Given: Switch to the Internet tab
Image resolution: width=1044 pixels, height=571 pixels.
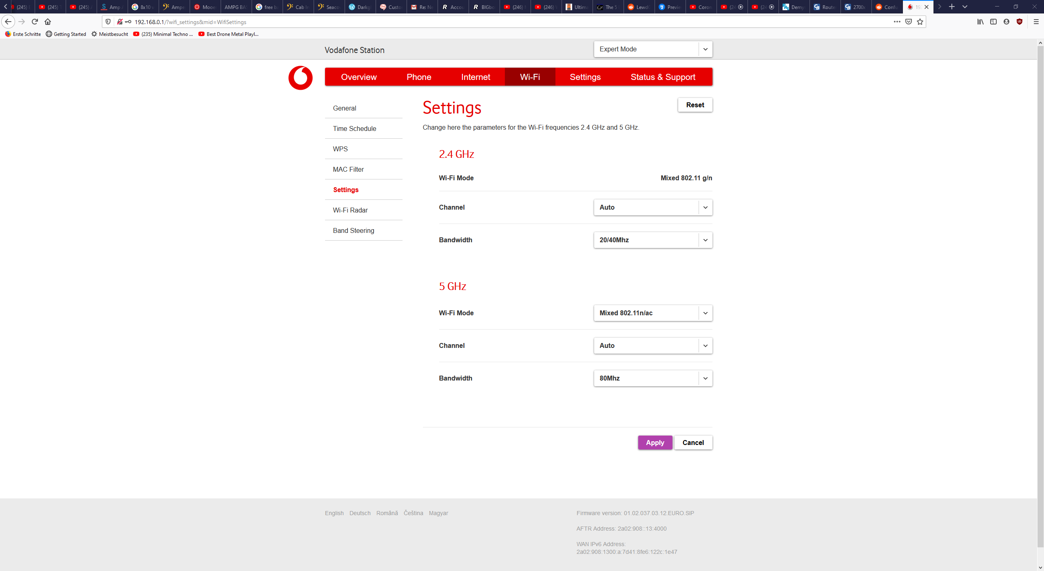Looking at the screenshot, I should [x=476, y=77].
